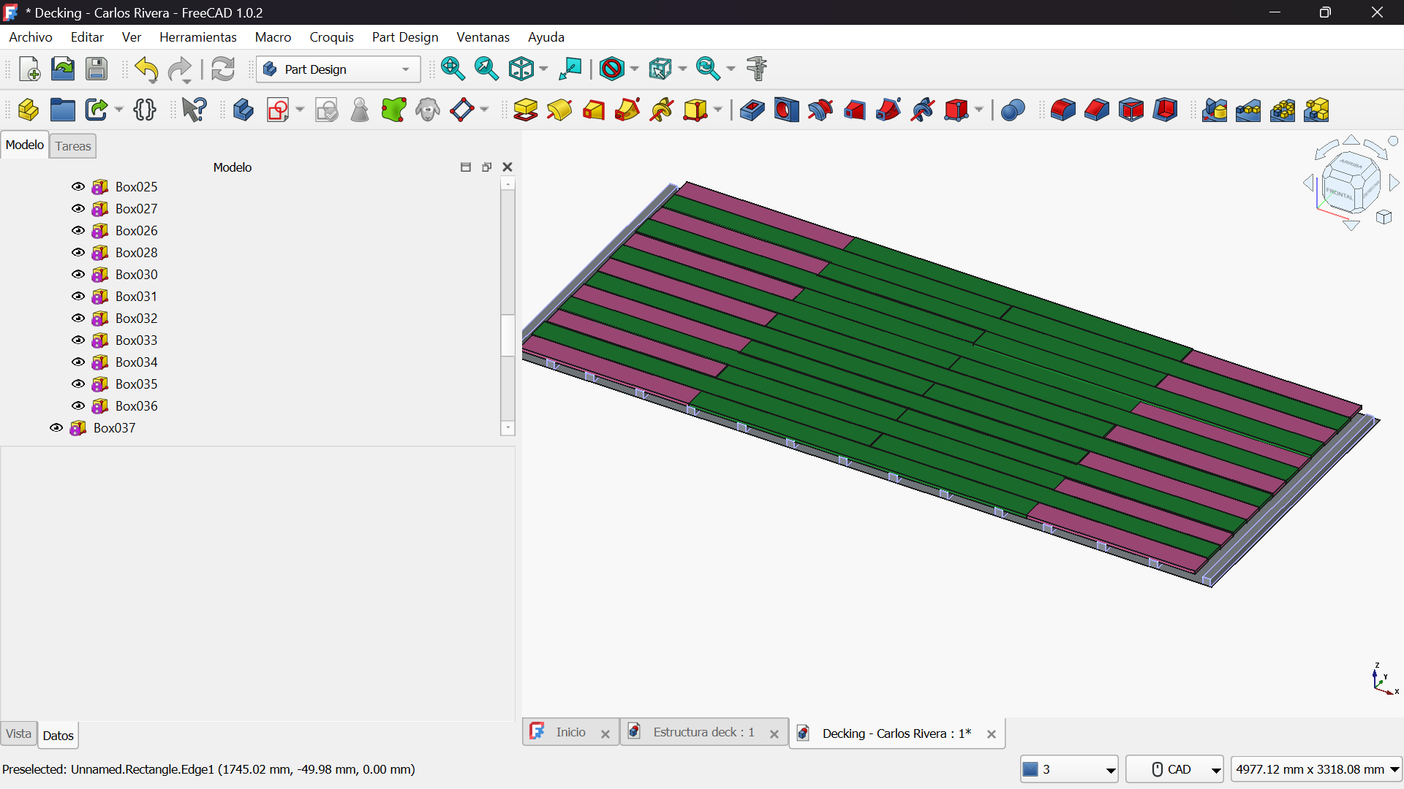Undo the last action
The height and width of the screenshot is (789, 1404).
[x=146, y=69]
